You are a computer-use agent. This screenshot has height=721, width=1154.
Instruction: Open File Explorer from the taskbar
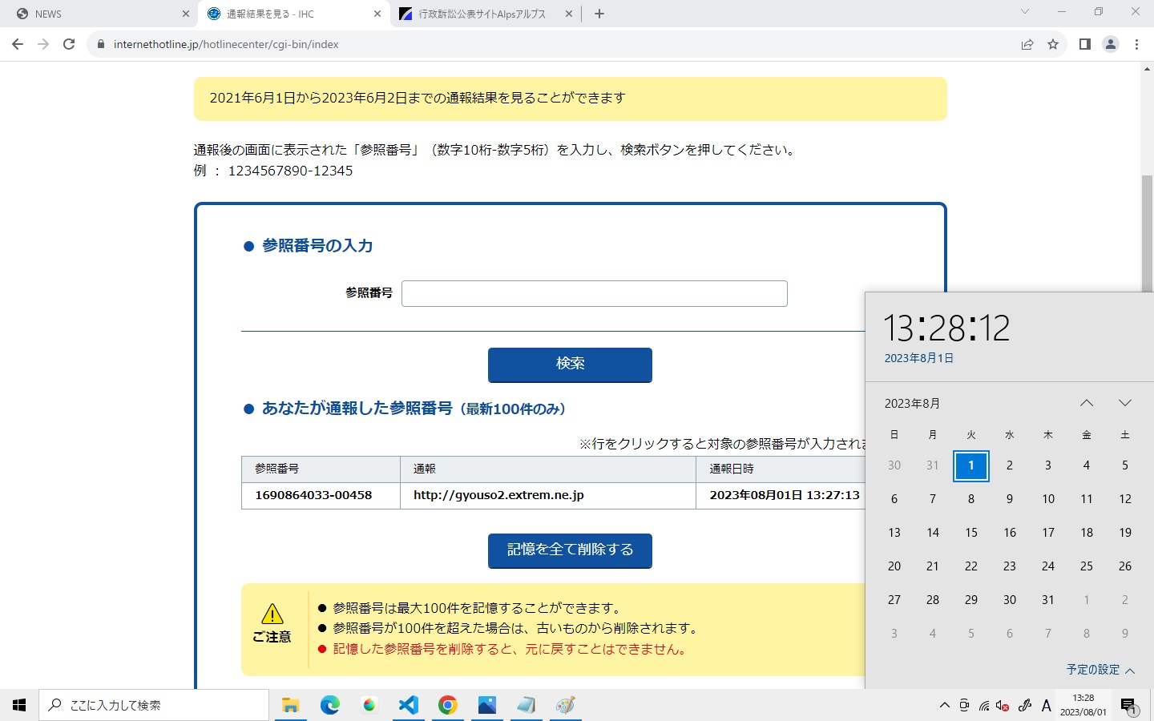pos(290,705)
